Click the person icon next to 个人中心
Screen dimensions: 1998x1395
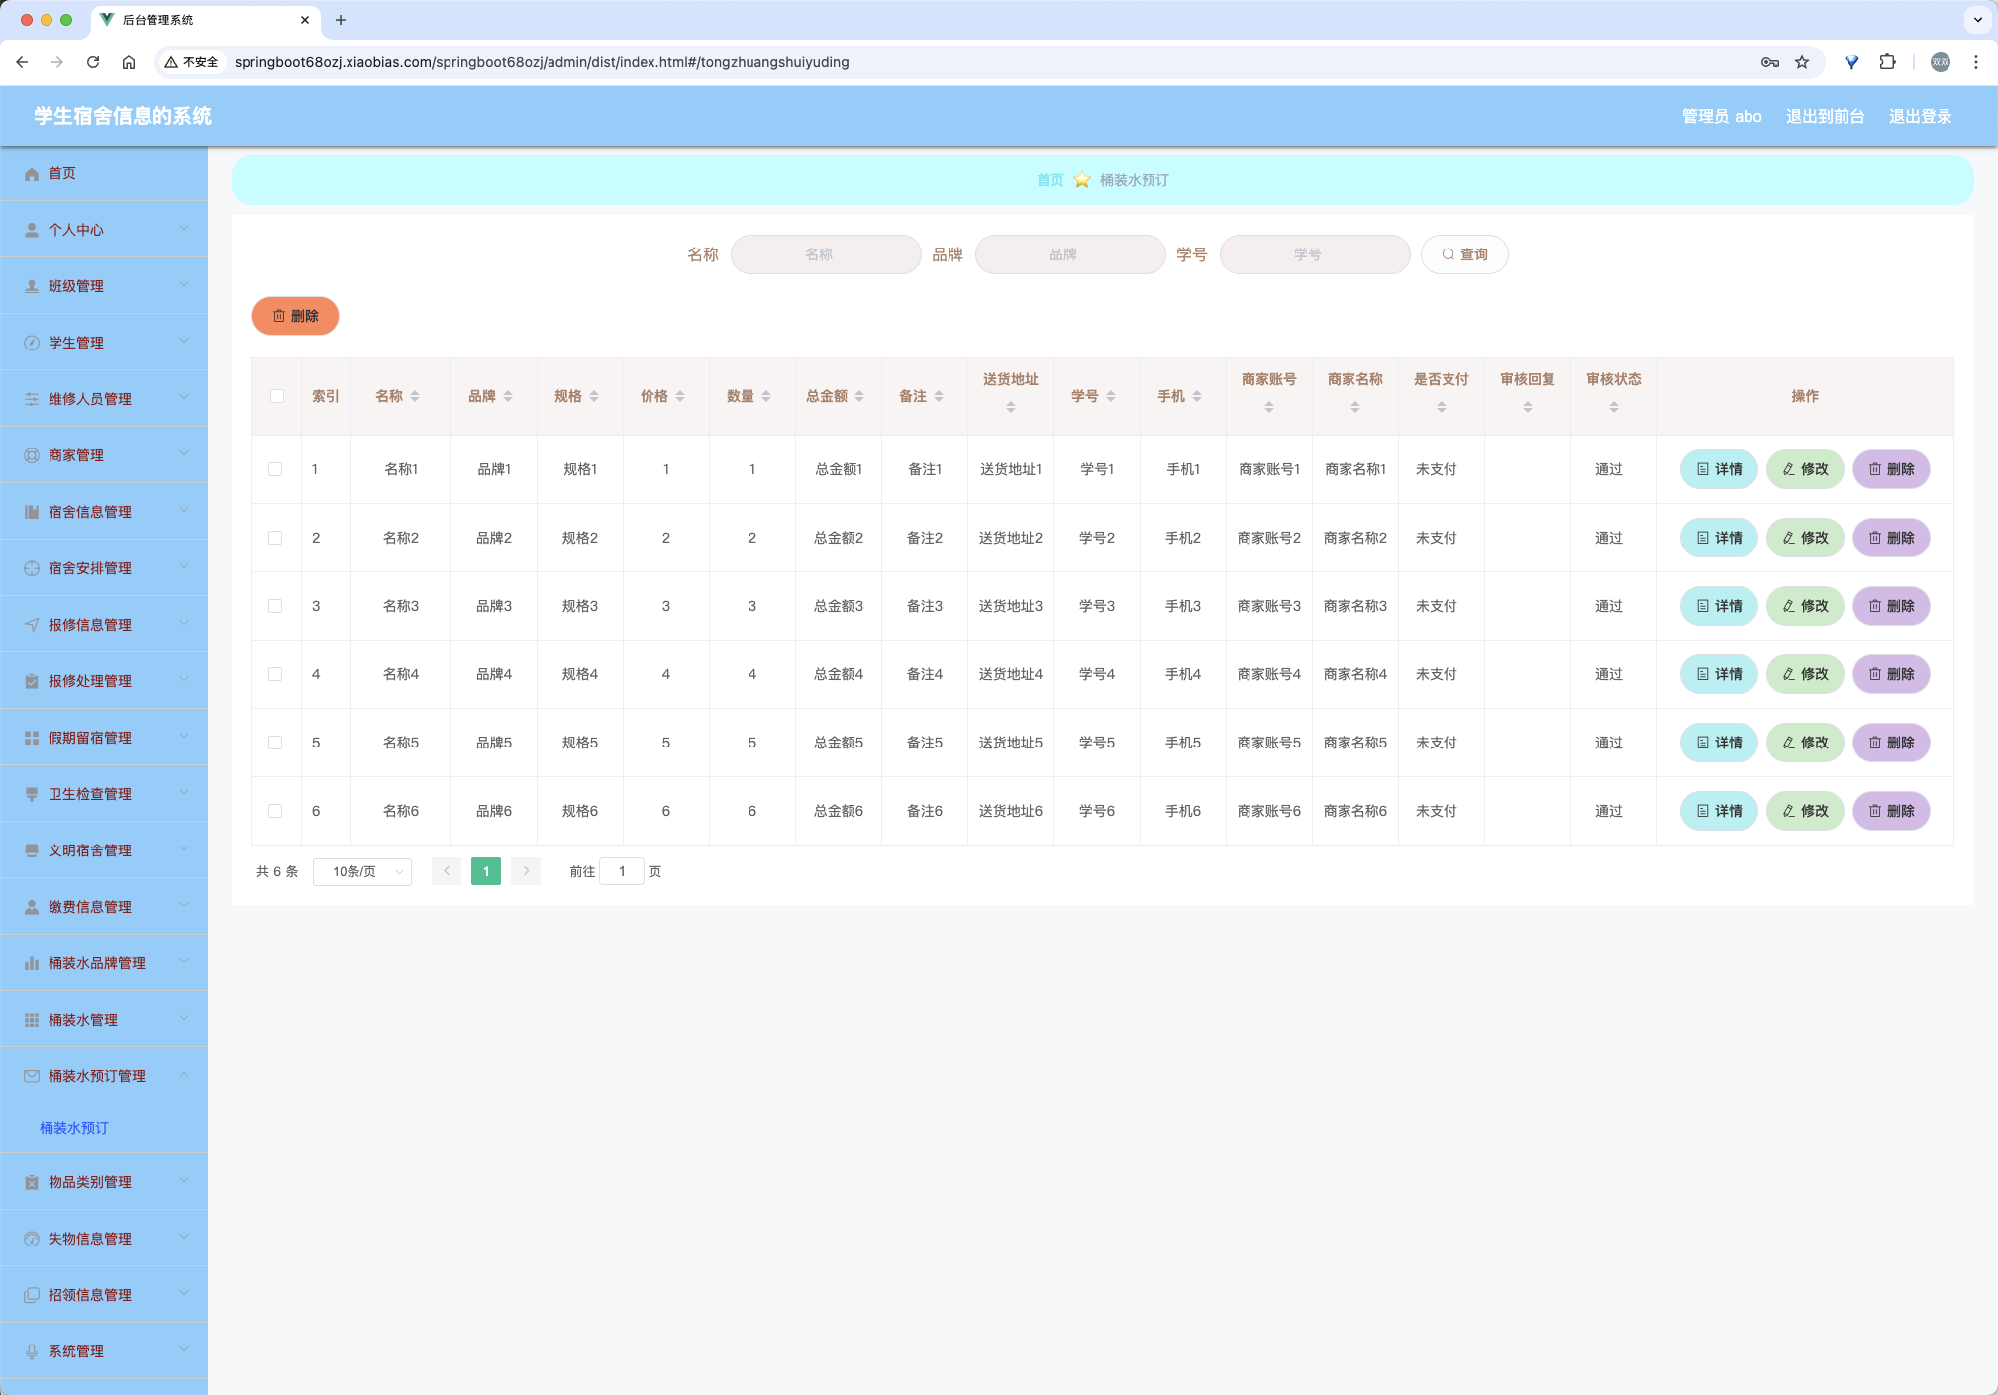click(x=32, y=230)
